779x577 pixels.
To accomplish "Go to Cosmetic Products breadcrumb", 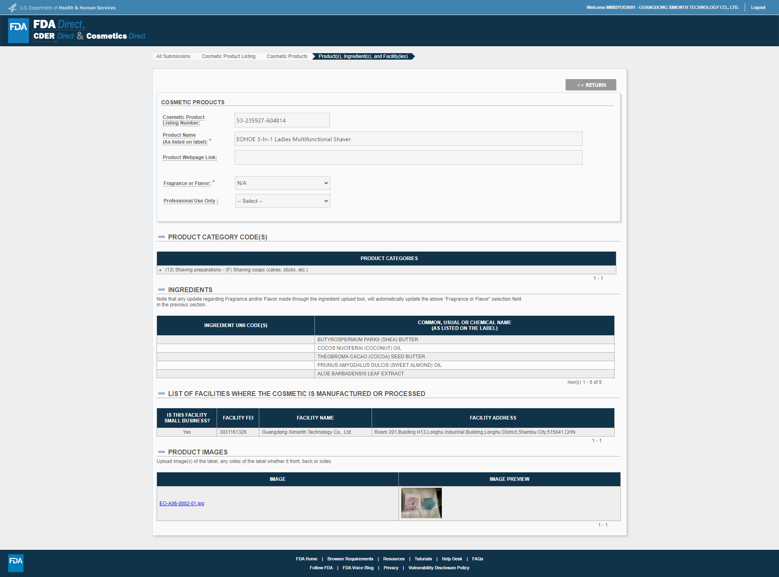I will point(287,56).
